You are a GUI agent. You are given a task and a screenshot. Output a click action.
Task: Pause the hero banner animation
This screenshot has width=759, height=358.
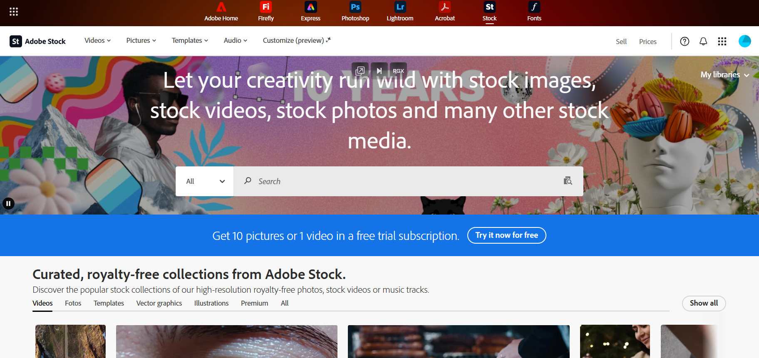click(x=8, y=203)
